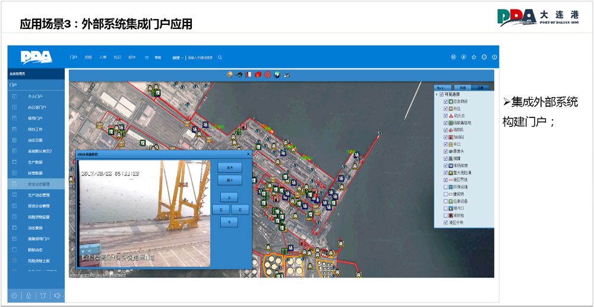Open 动态日报 in the sidebar
594x307 pixels.
click(36, 140)
